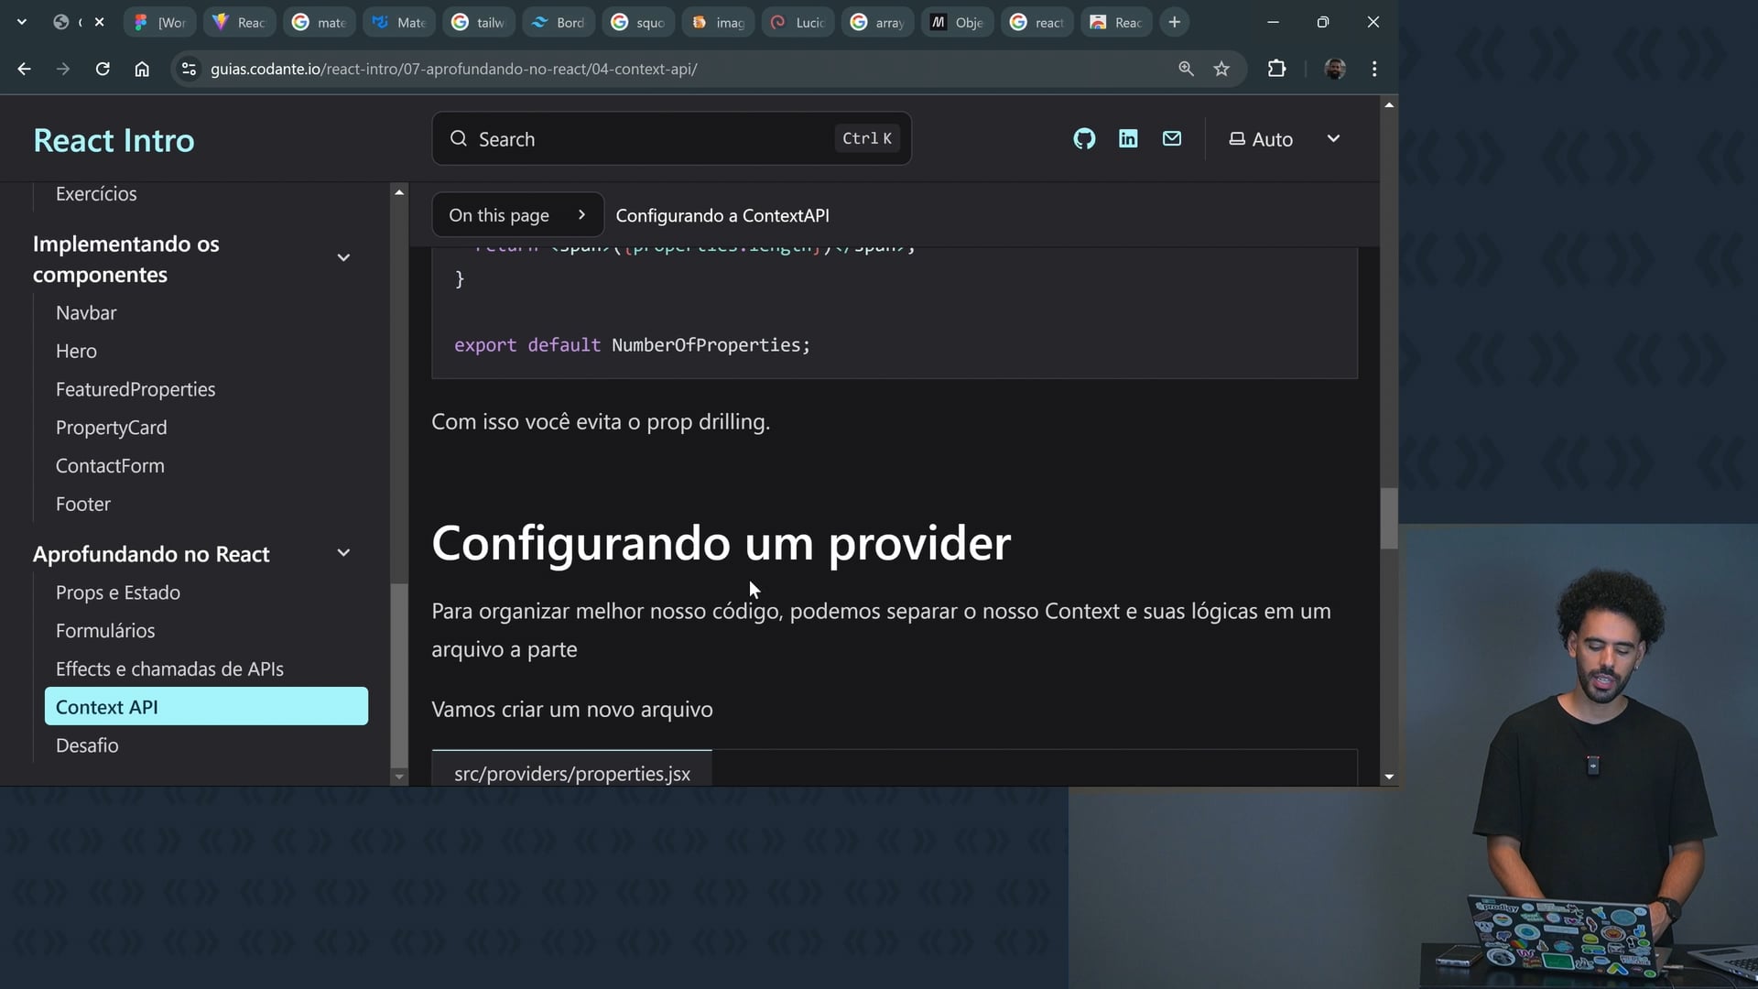Click the zoom magnifier in address bar
1758x989 pixels.
[1186, 69]
